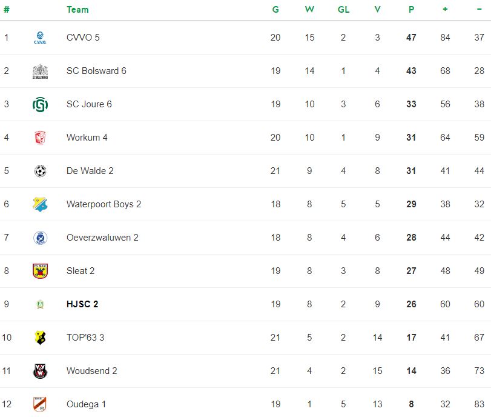Click the Sleat red-yellow shield logo
The height and width of the screenshot is (417, 491).
(x=40, y=271)
